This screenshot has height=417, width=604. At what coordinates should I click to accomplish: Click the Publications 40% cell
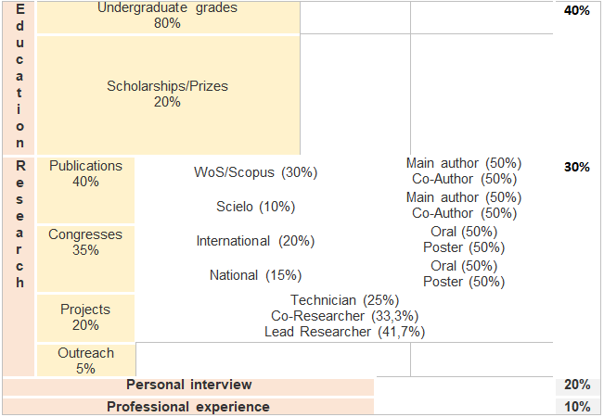(x=85, y=190)
